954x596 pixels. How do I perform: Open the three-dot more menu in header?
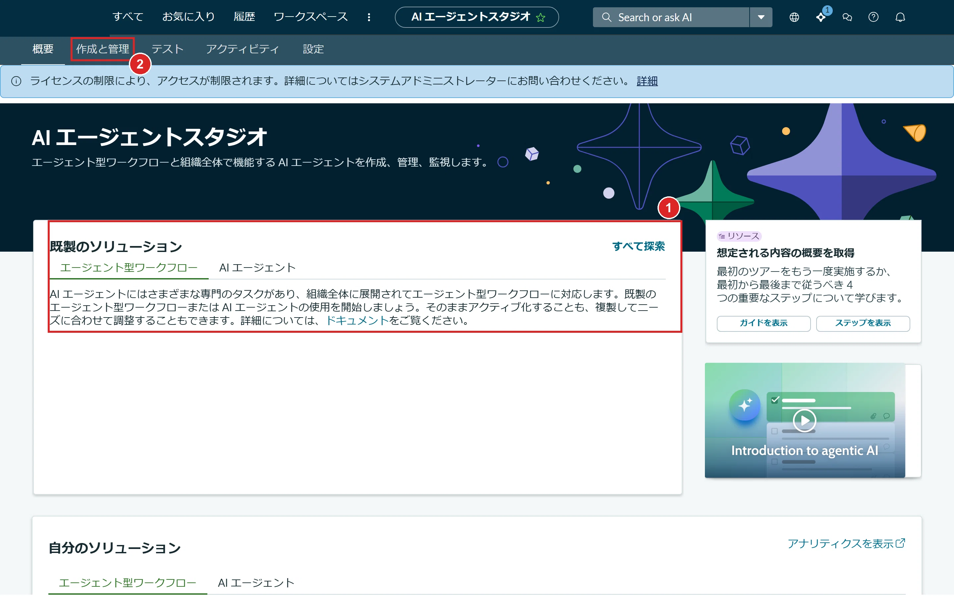369,17
